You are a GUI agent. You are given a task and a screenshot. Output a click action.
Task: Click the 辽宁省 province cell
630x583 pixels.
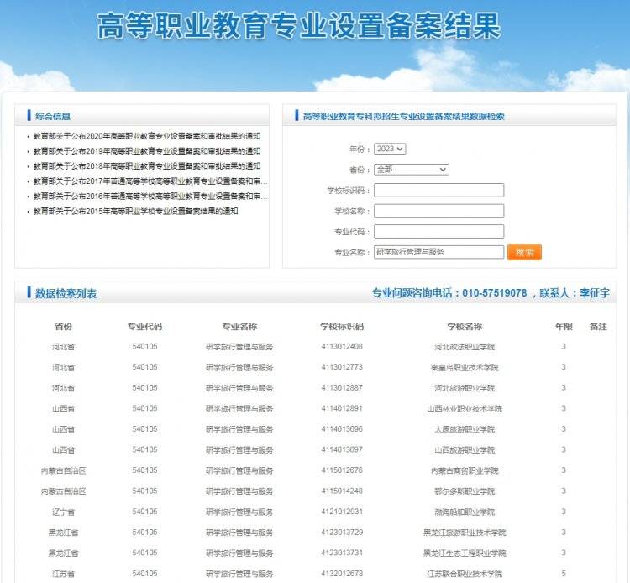64,512
